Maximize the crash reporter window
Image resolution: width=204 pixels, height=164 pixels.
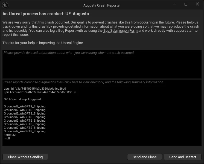pos(186,4)
